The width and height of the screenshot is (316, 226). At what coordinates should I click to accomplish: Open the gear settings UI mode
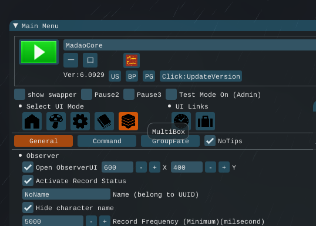(80, 122)
